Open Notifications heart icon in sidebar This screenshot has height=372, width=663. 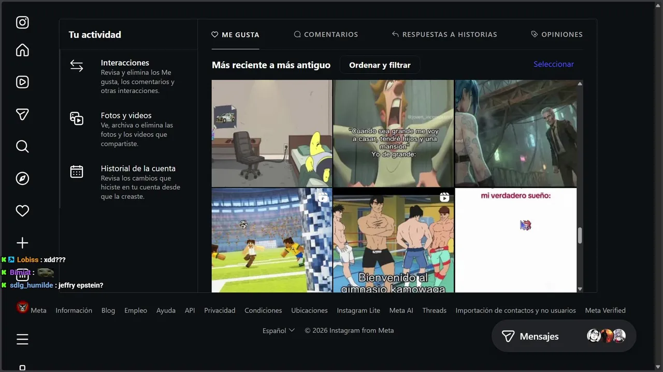[22, 211]
